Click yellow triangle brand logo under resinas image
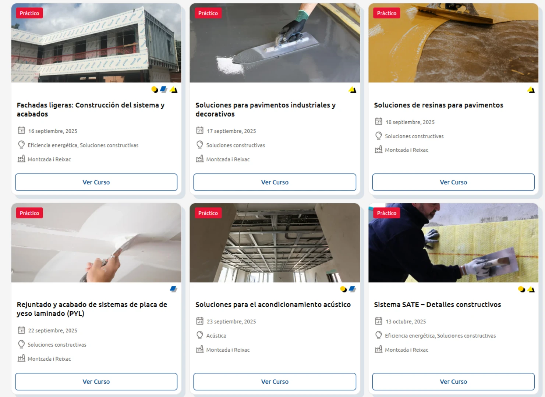The image size is (545, 397). 531,90
